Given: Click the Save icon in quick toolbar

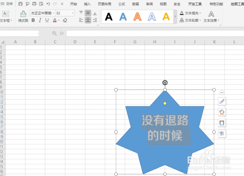Looking at the screenshot, I should point(20,4).
